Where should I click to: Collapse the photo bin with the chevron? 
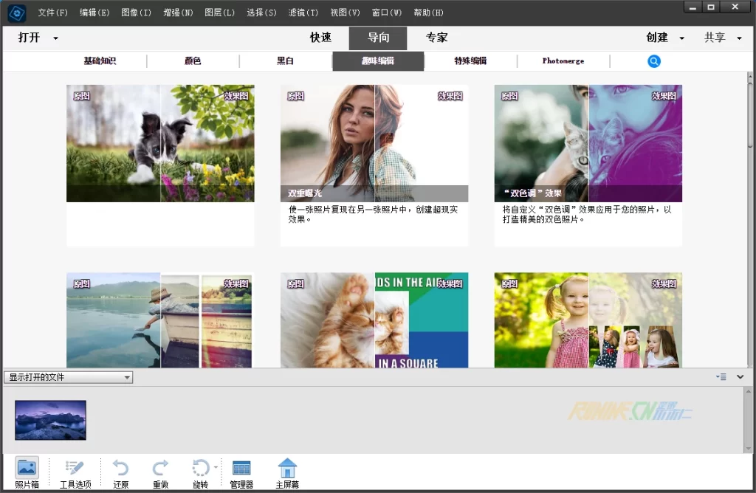740,377
